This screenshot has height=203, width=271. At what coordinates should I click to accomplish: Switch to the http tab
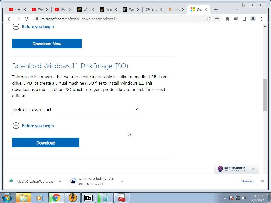(174, 10)
